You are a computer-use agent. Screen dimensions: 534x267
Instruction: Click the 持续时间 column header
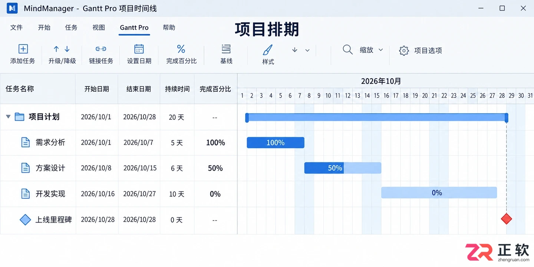point(177,89)
